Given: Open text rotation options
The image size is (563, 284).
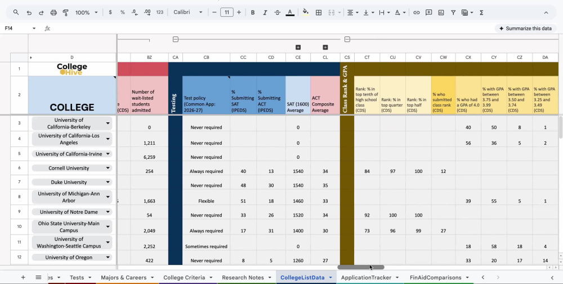Looking at the screenshot, I should pos(400,12).
